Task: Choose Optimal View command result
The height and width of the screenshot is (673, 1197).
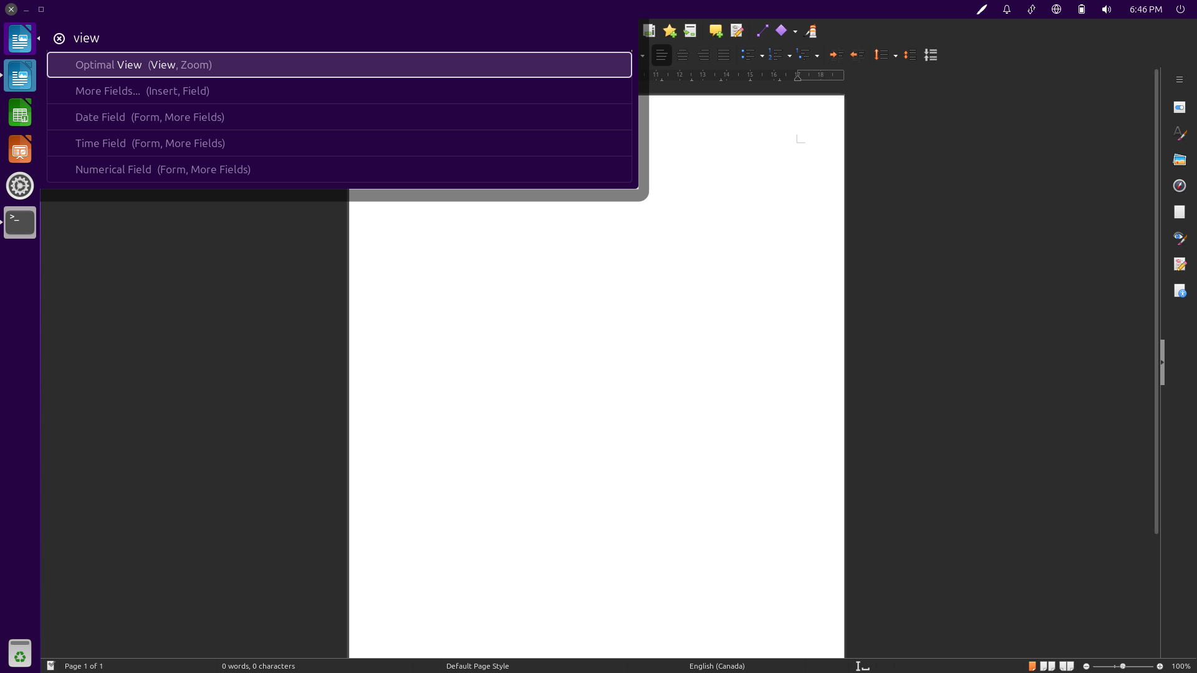Action: click(x=339, y=65)
